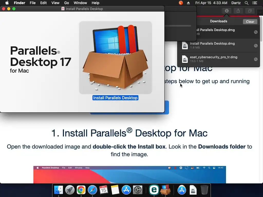Screen dimensions: 263x197
Task: Open Notes from the Dock
Action: pyautogui.click(x=115, y=190)
